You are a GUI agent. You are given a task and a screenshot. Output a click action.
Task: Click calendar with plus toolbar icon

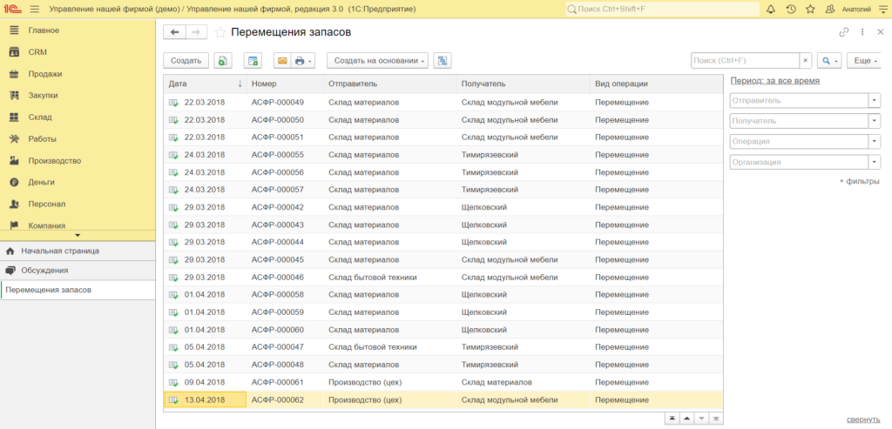[253, 61]
